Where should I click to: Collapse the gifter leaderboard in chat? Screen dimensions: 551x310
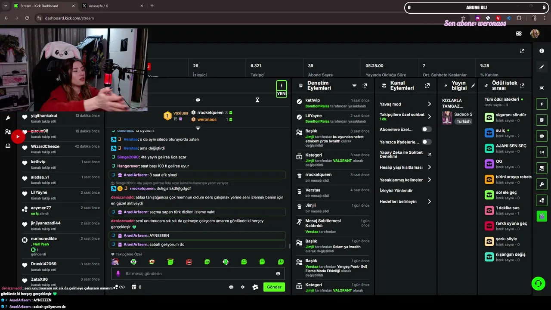(198, 128)
